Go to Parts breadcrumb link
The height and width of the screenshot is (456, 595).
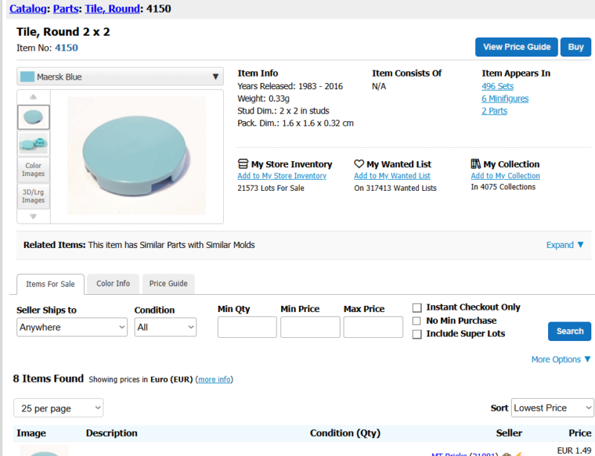click(66, 9)
